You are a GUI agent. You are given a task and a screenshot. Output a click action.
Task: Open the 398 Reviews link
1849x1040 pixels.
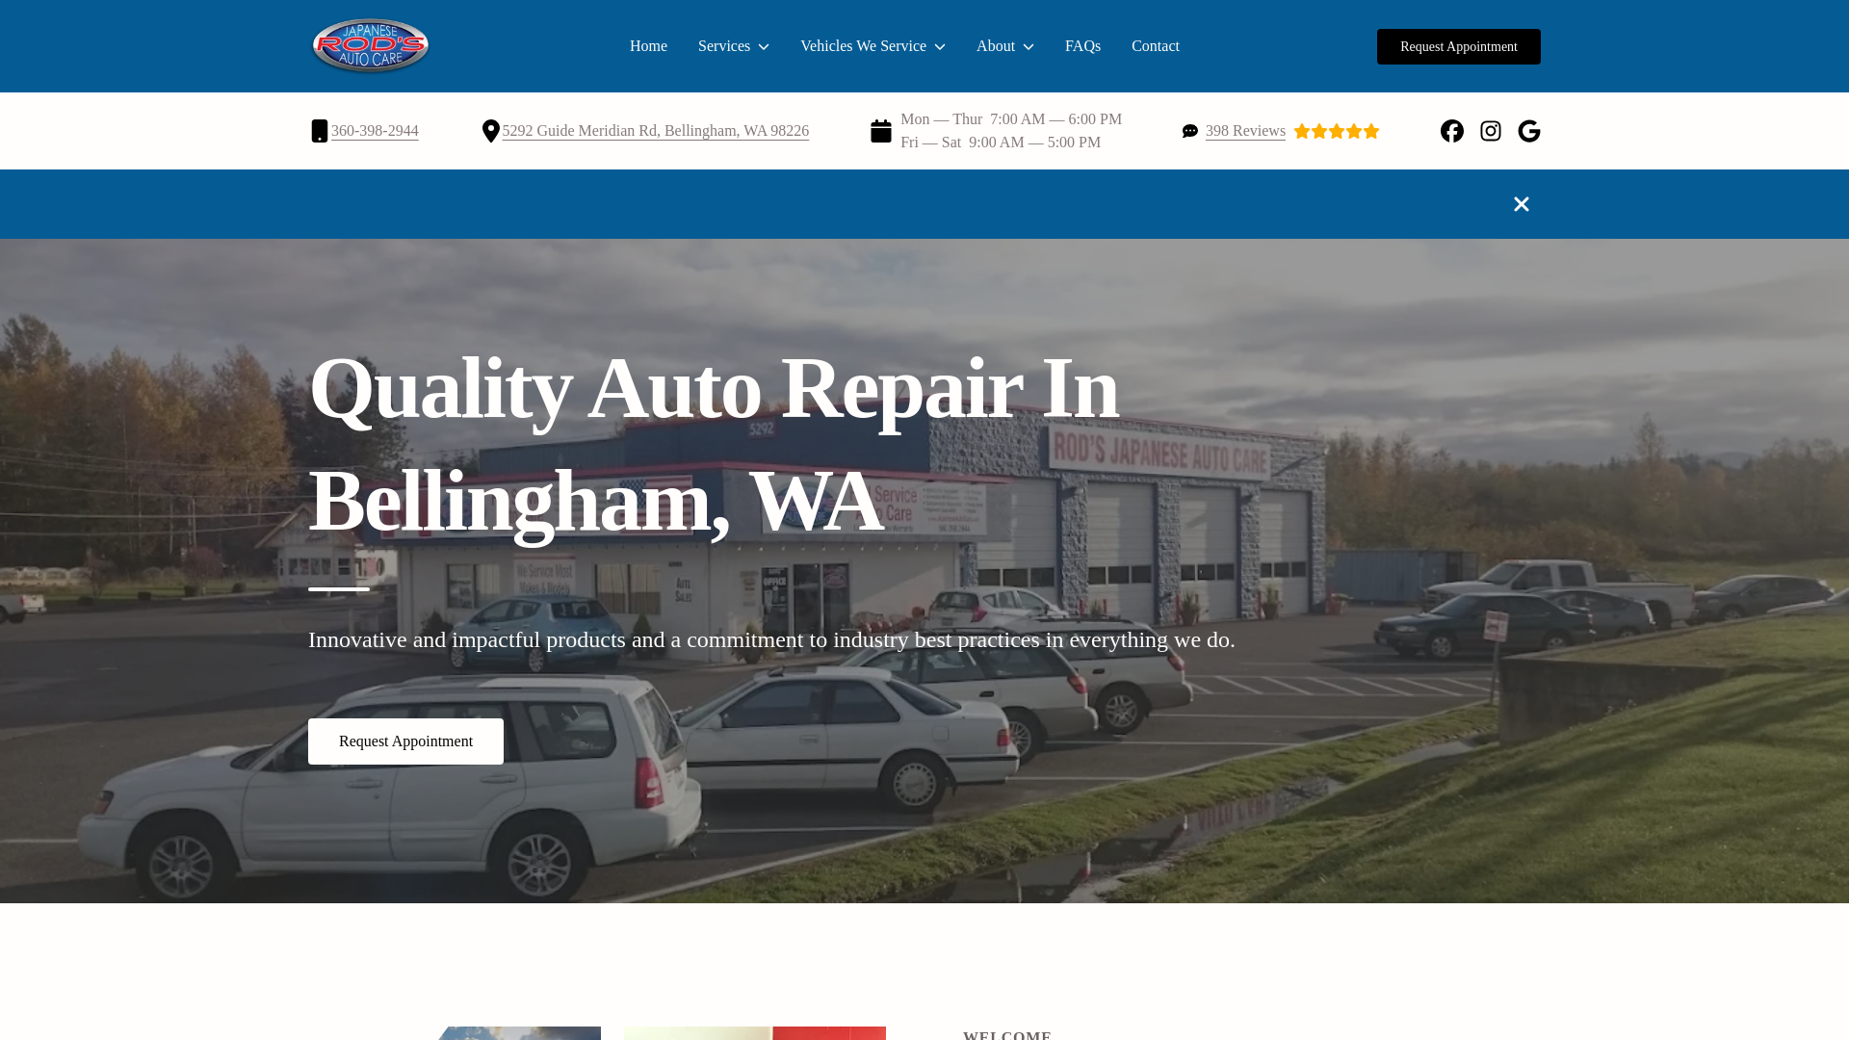point(1245,131)
